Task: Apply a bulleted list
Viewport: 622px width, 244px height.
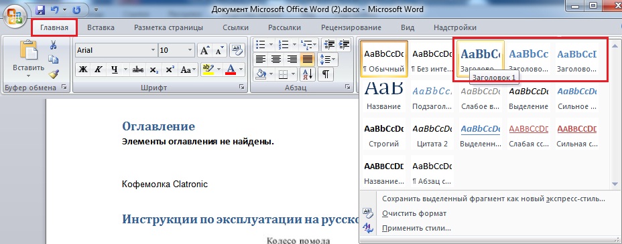Action: tap(259, 44)
